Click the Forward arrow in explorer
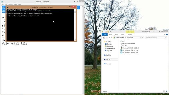Image resolution: width=169 pixels, height=95 pixels. [107, 38]
